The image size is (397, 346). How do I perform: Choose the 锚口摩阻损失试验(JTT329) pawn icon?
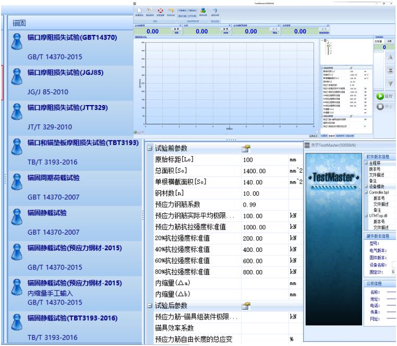[x=17, y=112]
